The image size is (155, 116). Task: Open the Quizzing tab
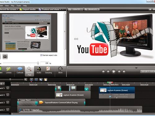pos(48,71)
